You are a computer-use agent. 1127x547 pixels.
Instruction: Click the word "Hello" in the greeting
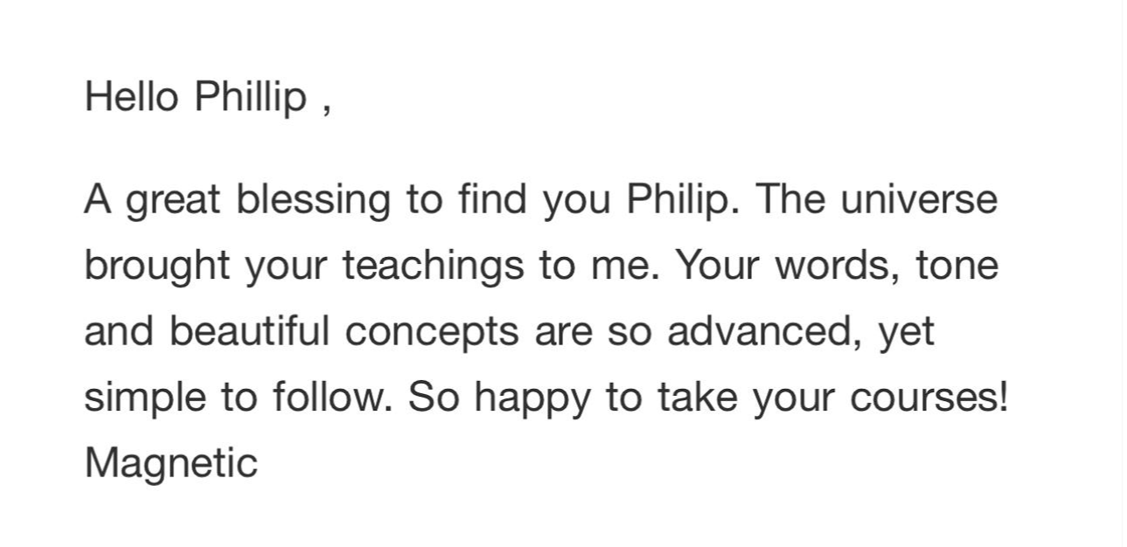[x=131, y=96]
